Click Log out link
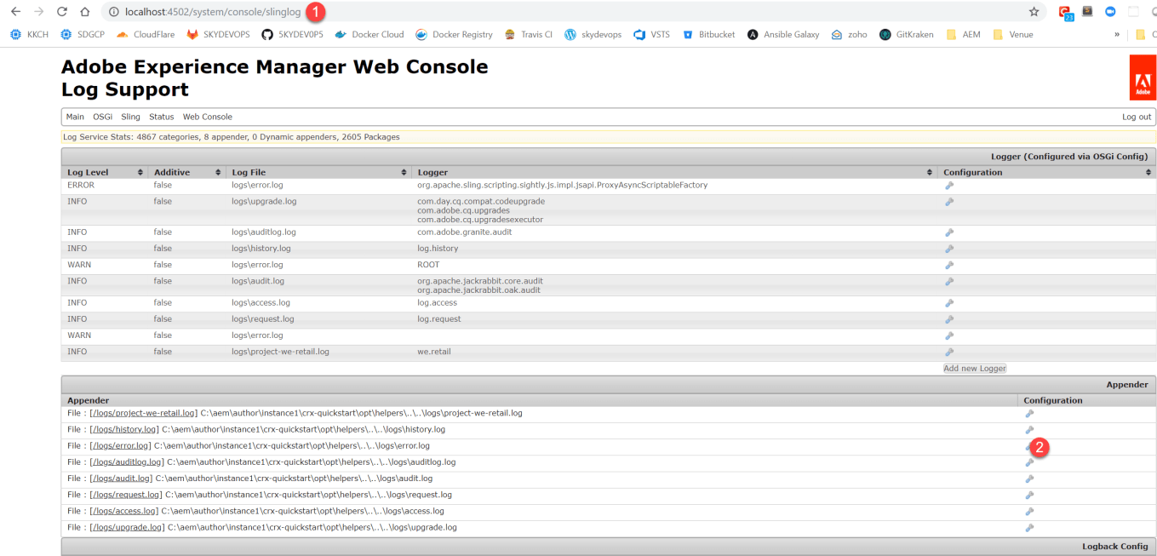Screen dimensions: 1157x556 (1136, 117)
